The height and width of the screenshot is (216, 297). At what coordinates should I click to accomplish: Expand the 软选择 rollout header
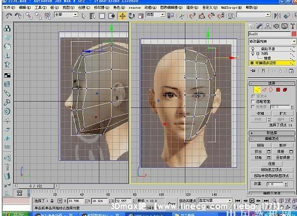tap(272, 133)
